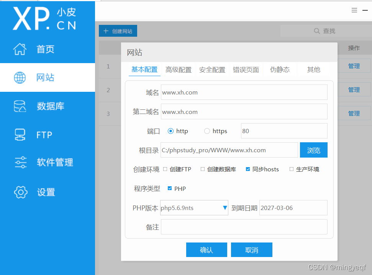Click the 查找 search box
Viewport: 372px width, 275px height.
pos(326,31)
